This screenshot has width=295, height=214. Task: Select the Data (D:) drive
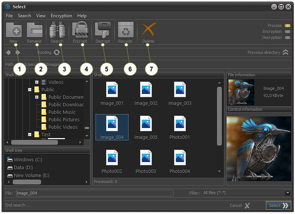(20, 168)
